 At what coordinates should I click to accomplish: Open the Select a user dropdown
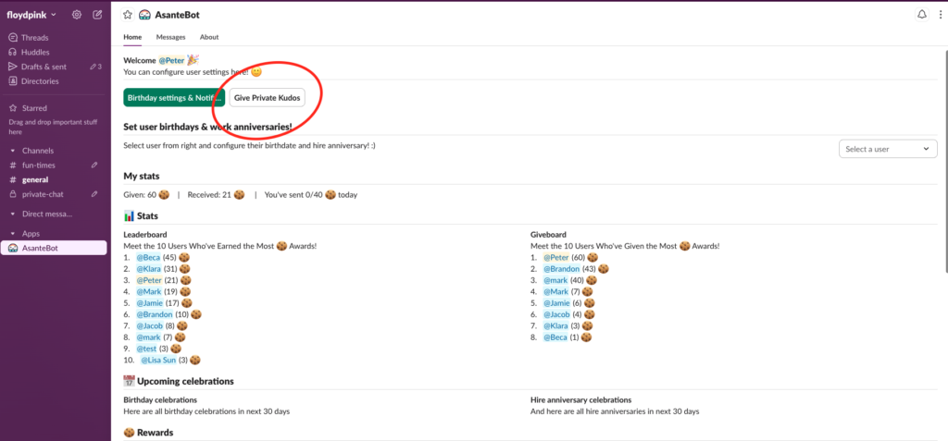click(888, 149)
